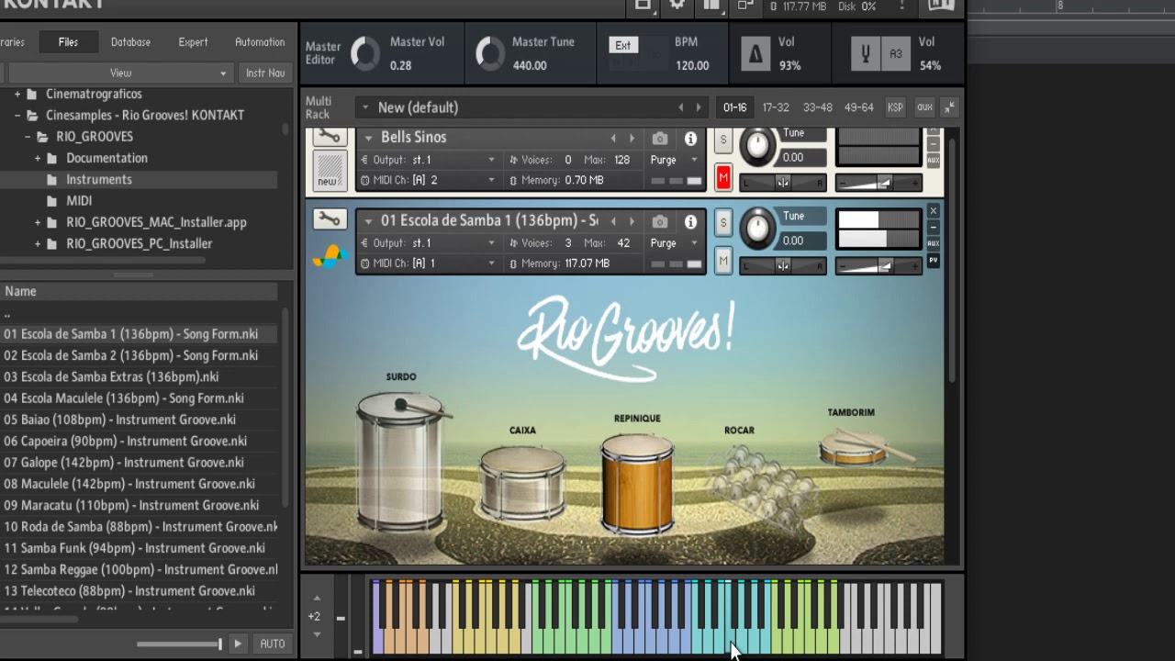This screenshot has height=661, width=1175.
Task: Select the MIDI folder
Action: pyautogui.click(x=79, y=200)
